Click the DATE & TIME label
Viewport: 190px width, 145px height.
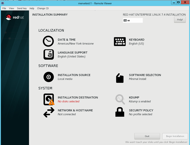pos(67,40)
